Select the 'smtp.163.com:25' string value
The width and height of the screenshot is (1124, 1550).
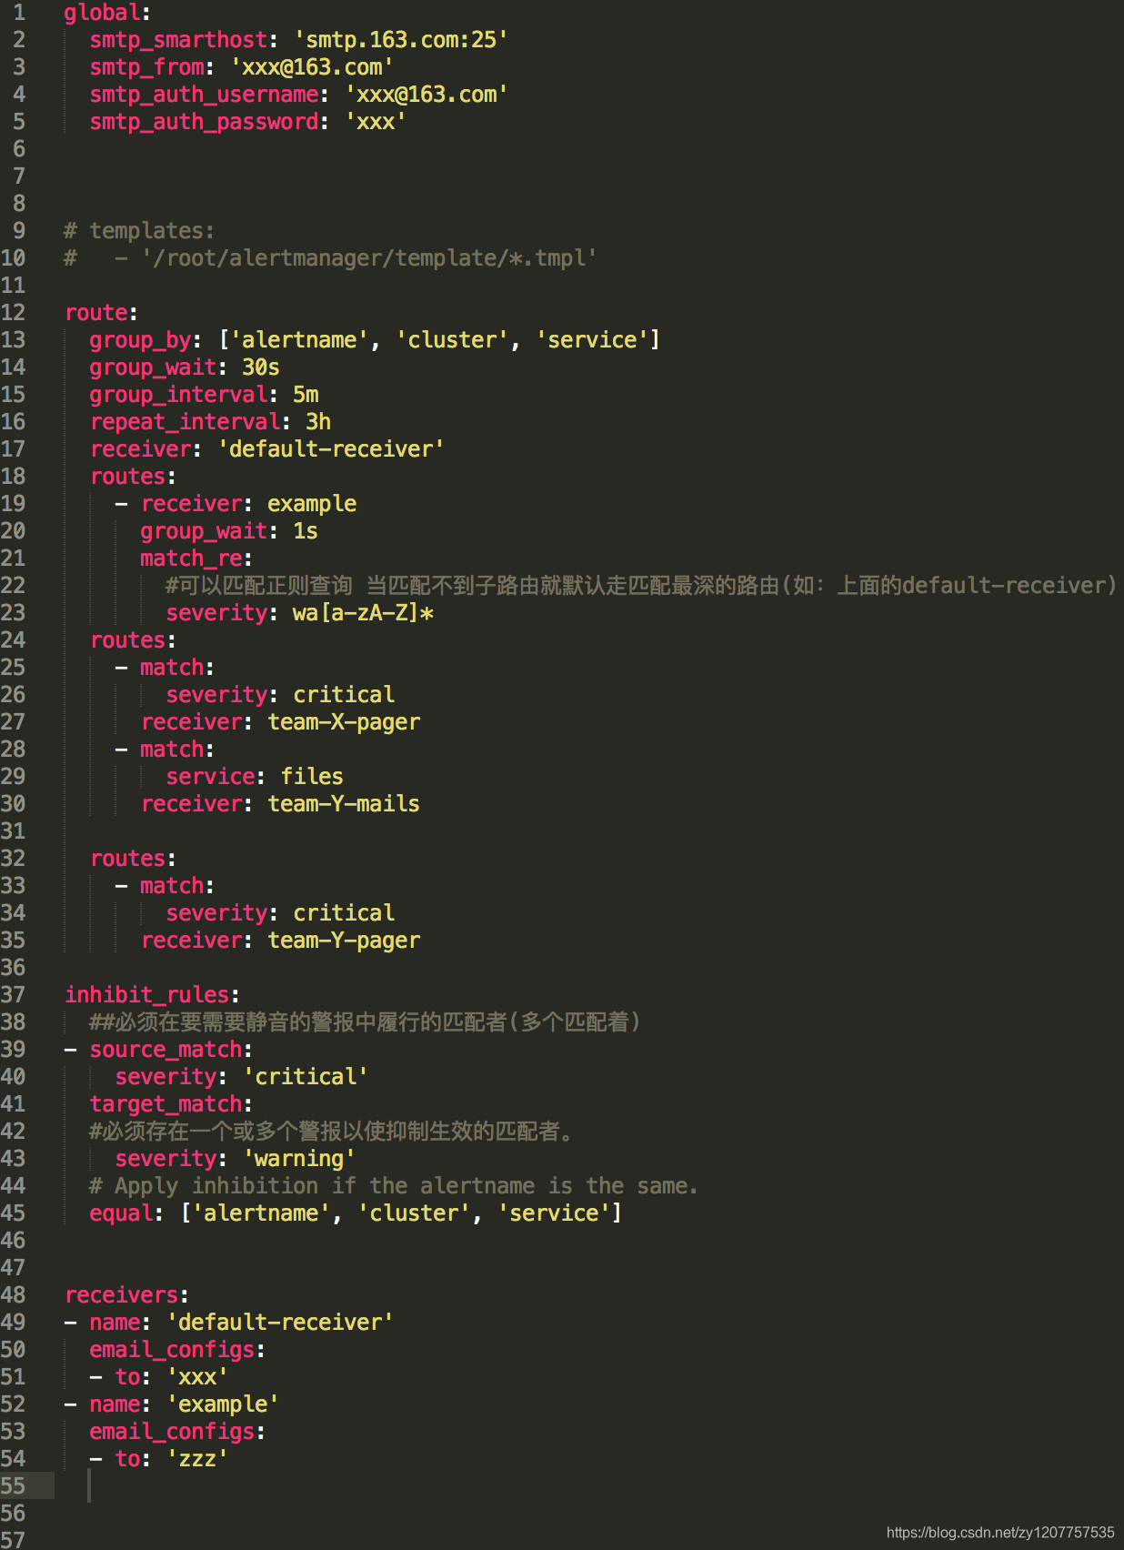coord(401,40)
